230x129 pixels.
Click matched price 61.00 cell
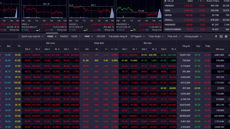[86, 61]
